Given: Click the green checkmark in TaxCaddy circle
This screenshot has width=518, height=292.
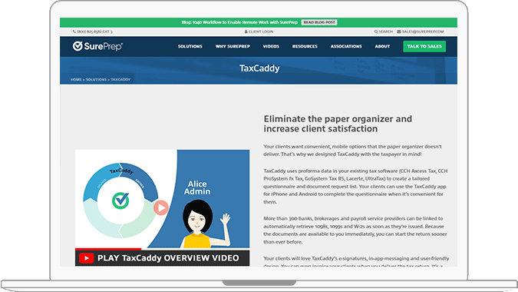Looking at the screenshot, I should coord(120,201).
